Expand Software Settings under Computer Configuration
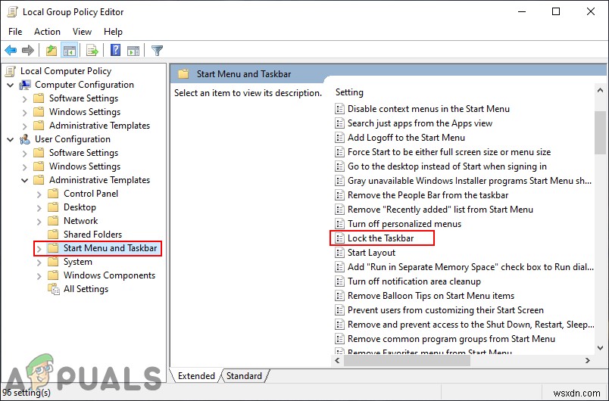Image resolution: width=609 pixels, height=401 pixels. pyautogui.click(x=24, y=99)
